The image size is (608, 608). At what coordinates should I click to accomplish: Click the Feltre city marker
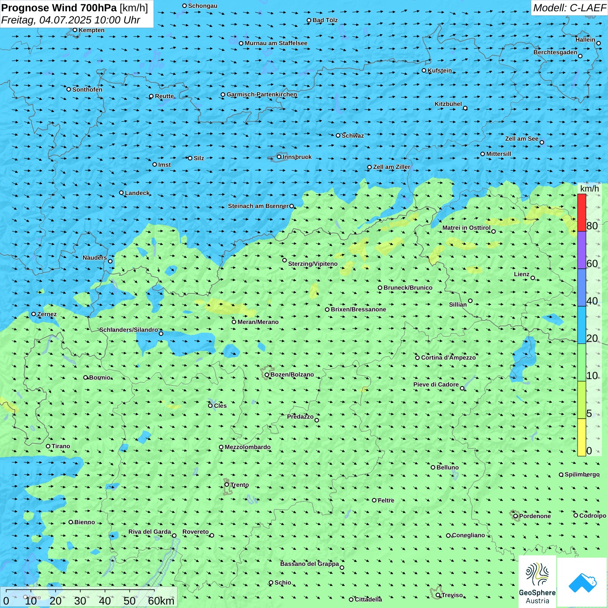point(374,500)
